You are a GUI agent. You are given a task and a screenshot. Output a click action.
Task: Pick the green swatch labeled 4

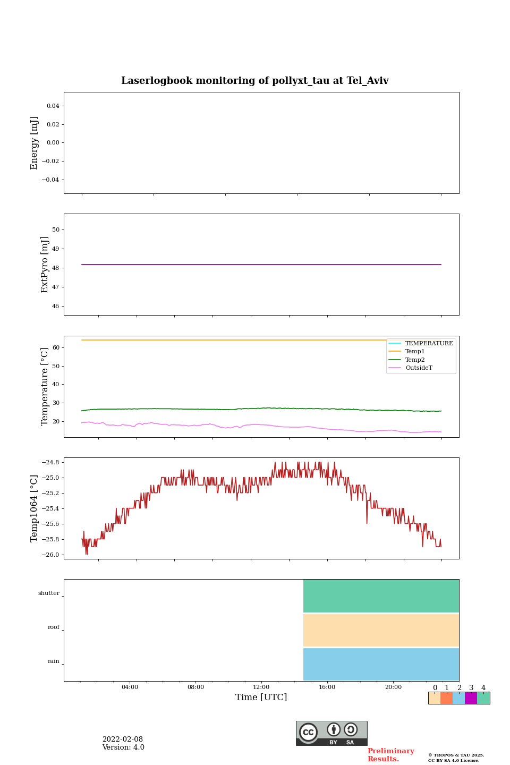(483, 698)
